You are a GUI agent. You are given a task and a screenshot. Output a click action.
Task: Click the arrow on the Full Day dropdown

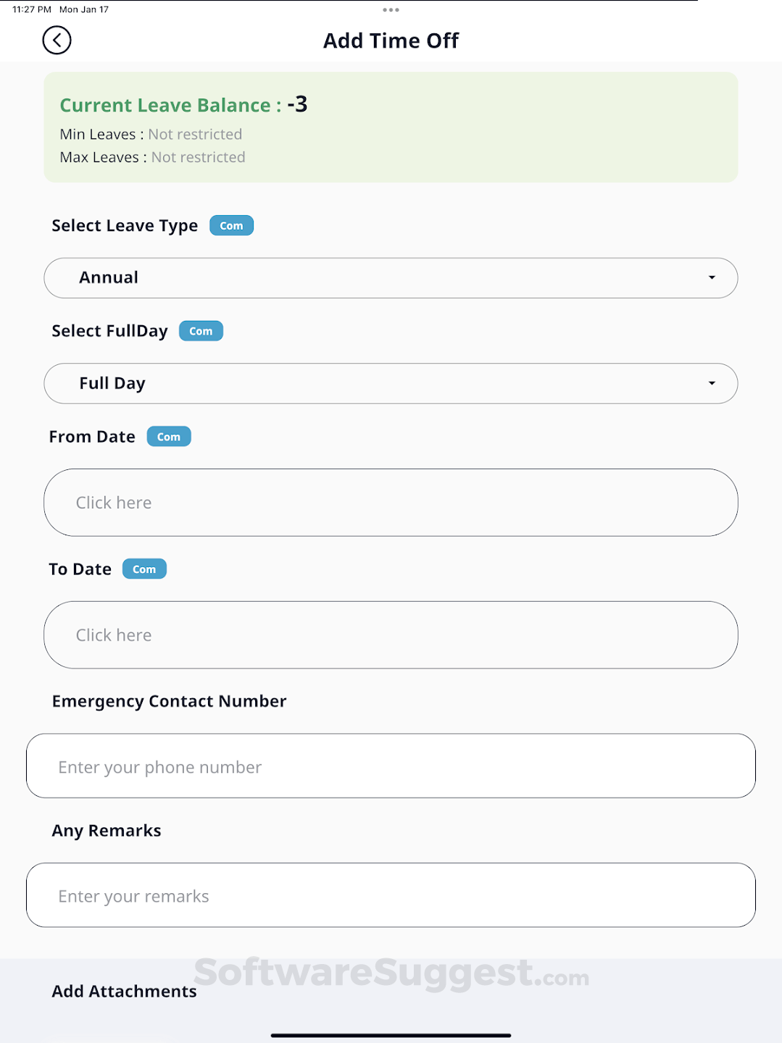[712, 384]
